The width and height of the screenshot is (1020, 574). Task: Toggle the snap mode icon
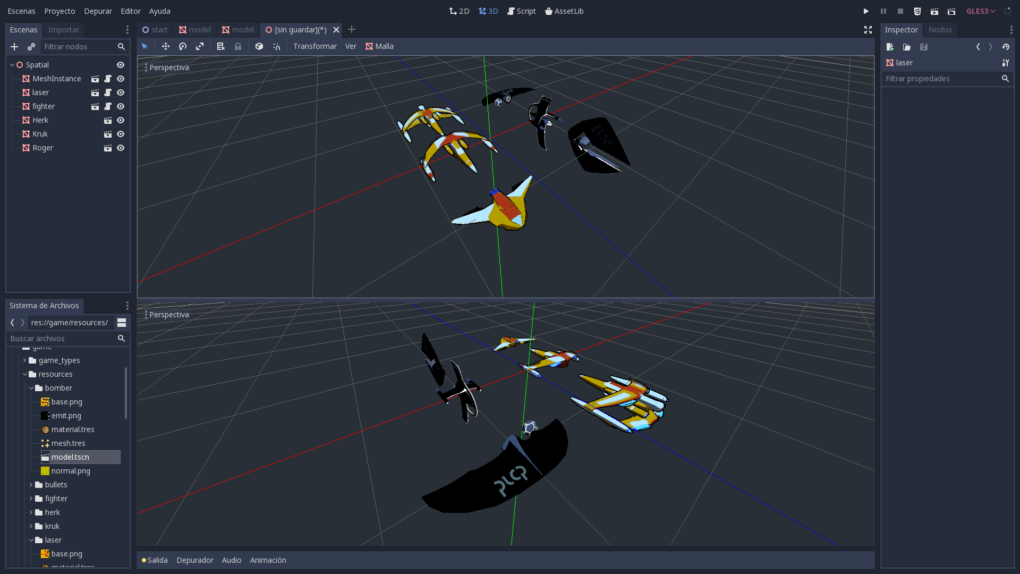point(277,46)
